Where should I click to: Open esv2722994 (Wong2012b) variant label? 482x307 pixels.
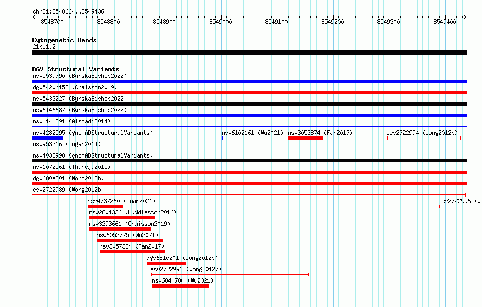click(422, 133)
